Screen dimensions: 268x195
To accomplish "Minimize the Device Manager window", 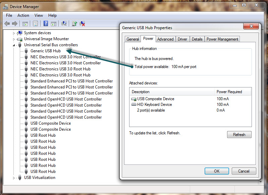I will (x=235, y=5).
